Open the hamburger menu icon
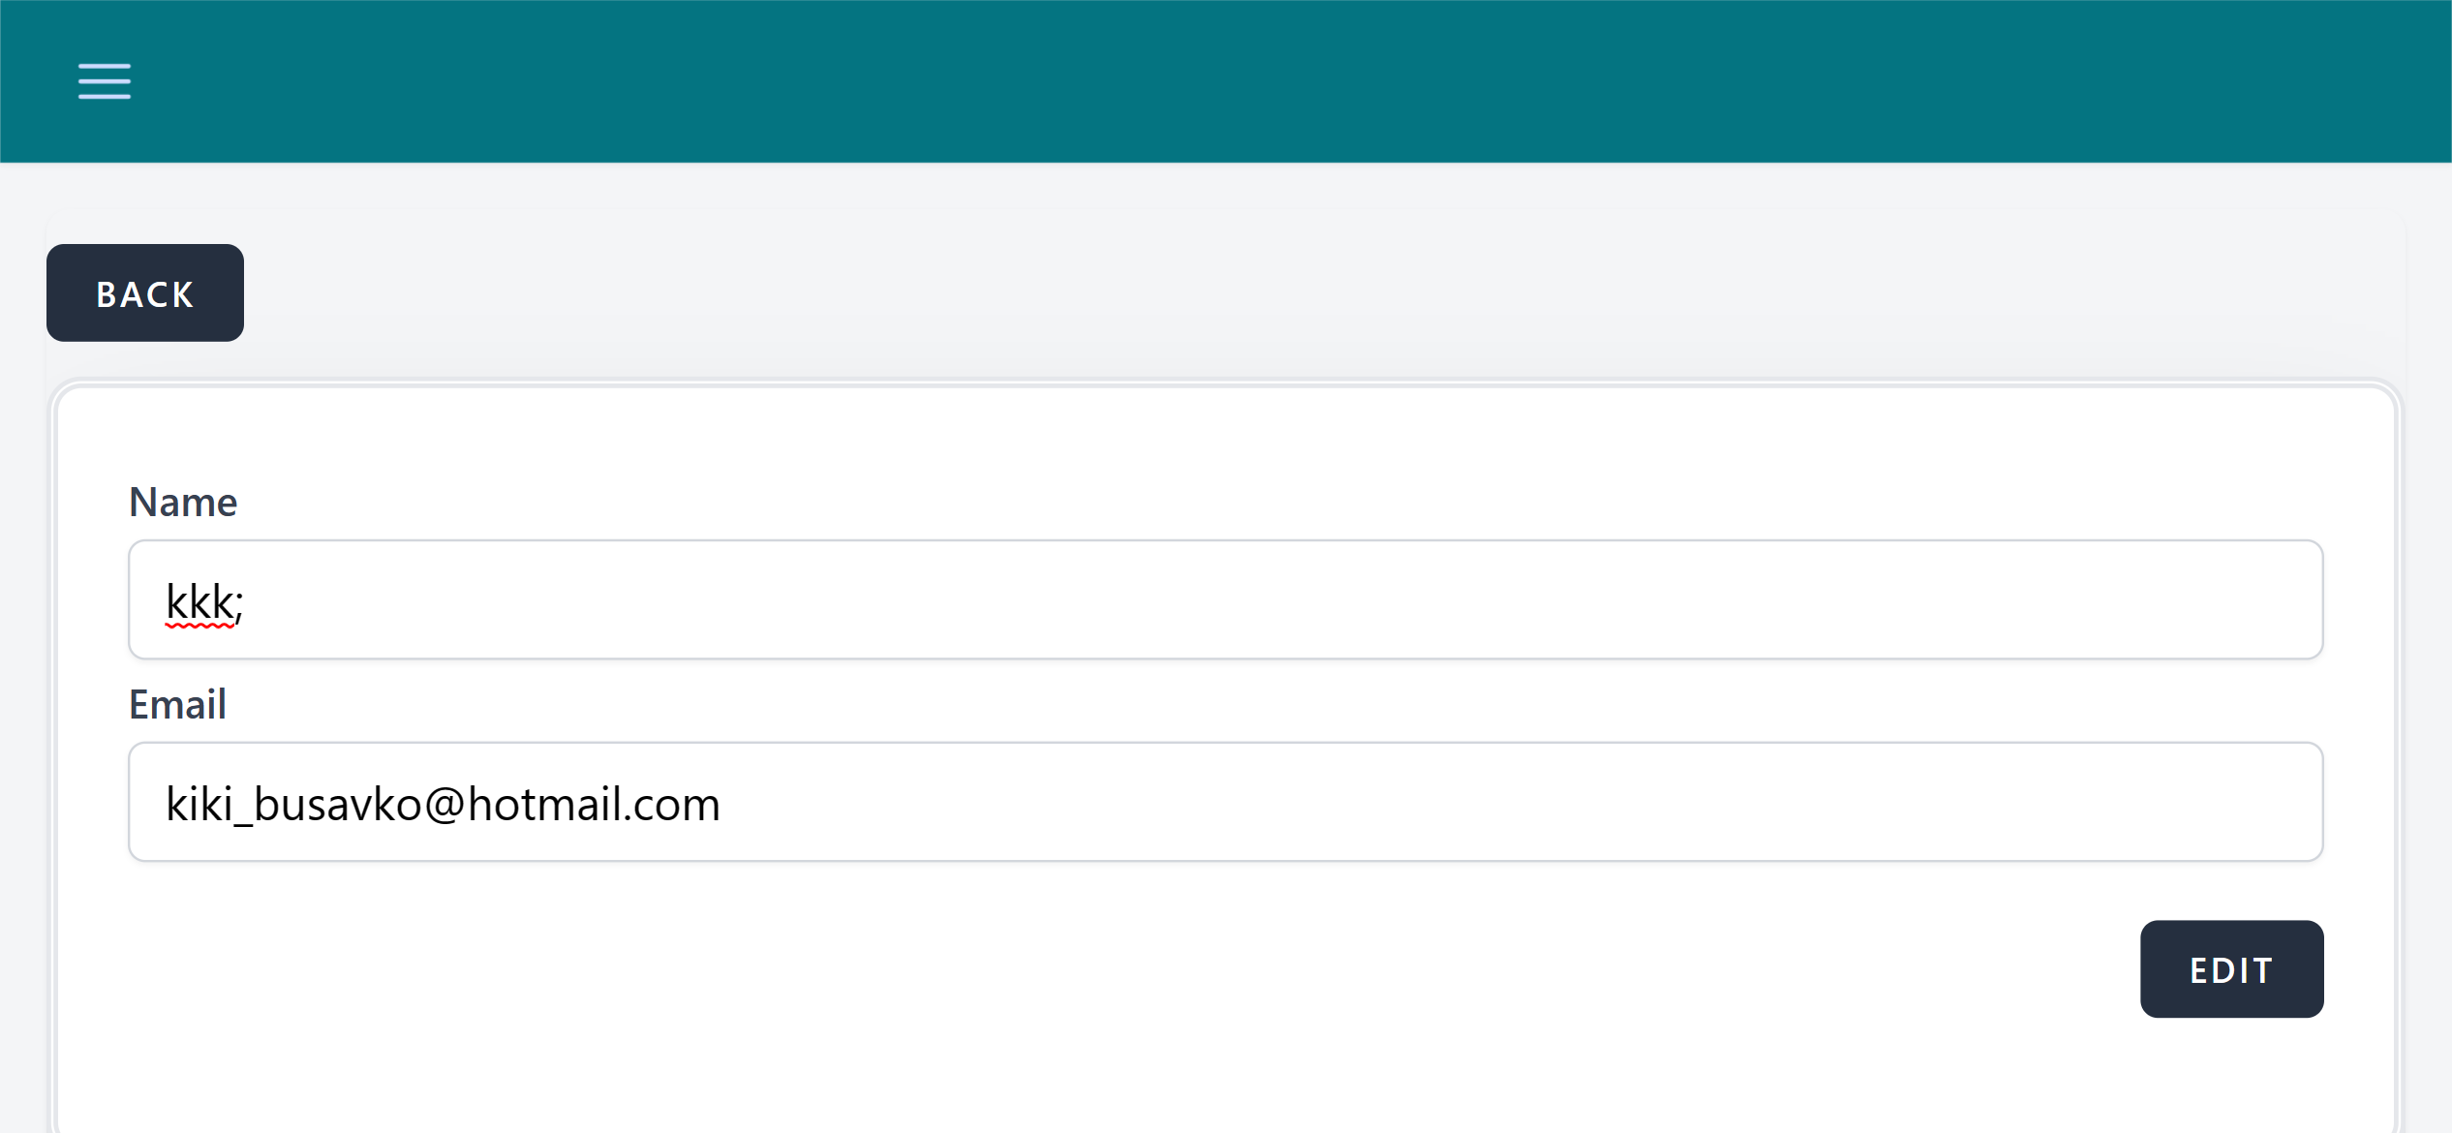The height and width of the screenshot is (1133, 2452). 105,81
